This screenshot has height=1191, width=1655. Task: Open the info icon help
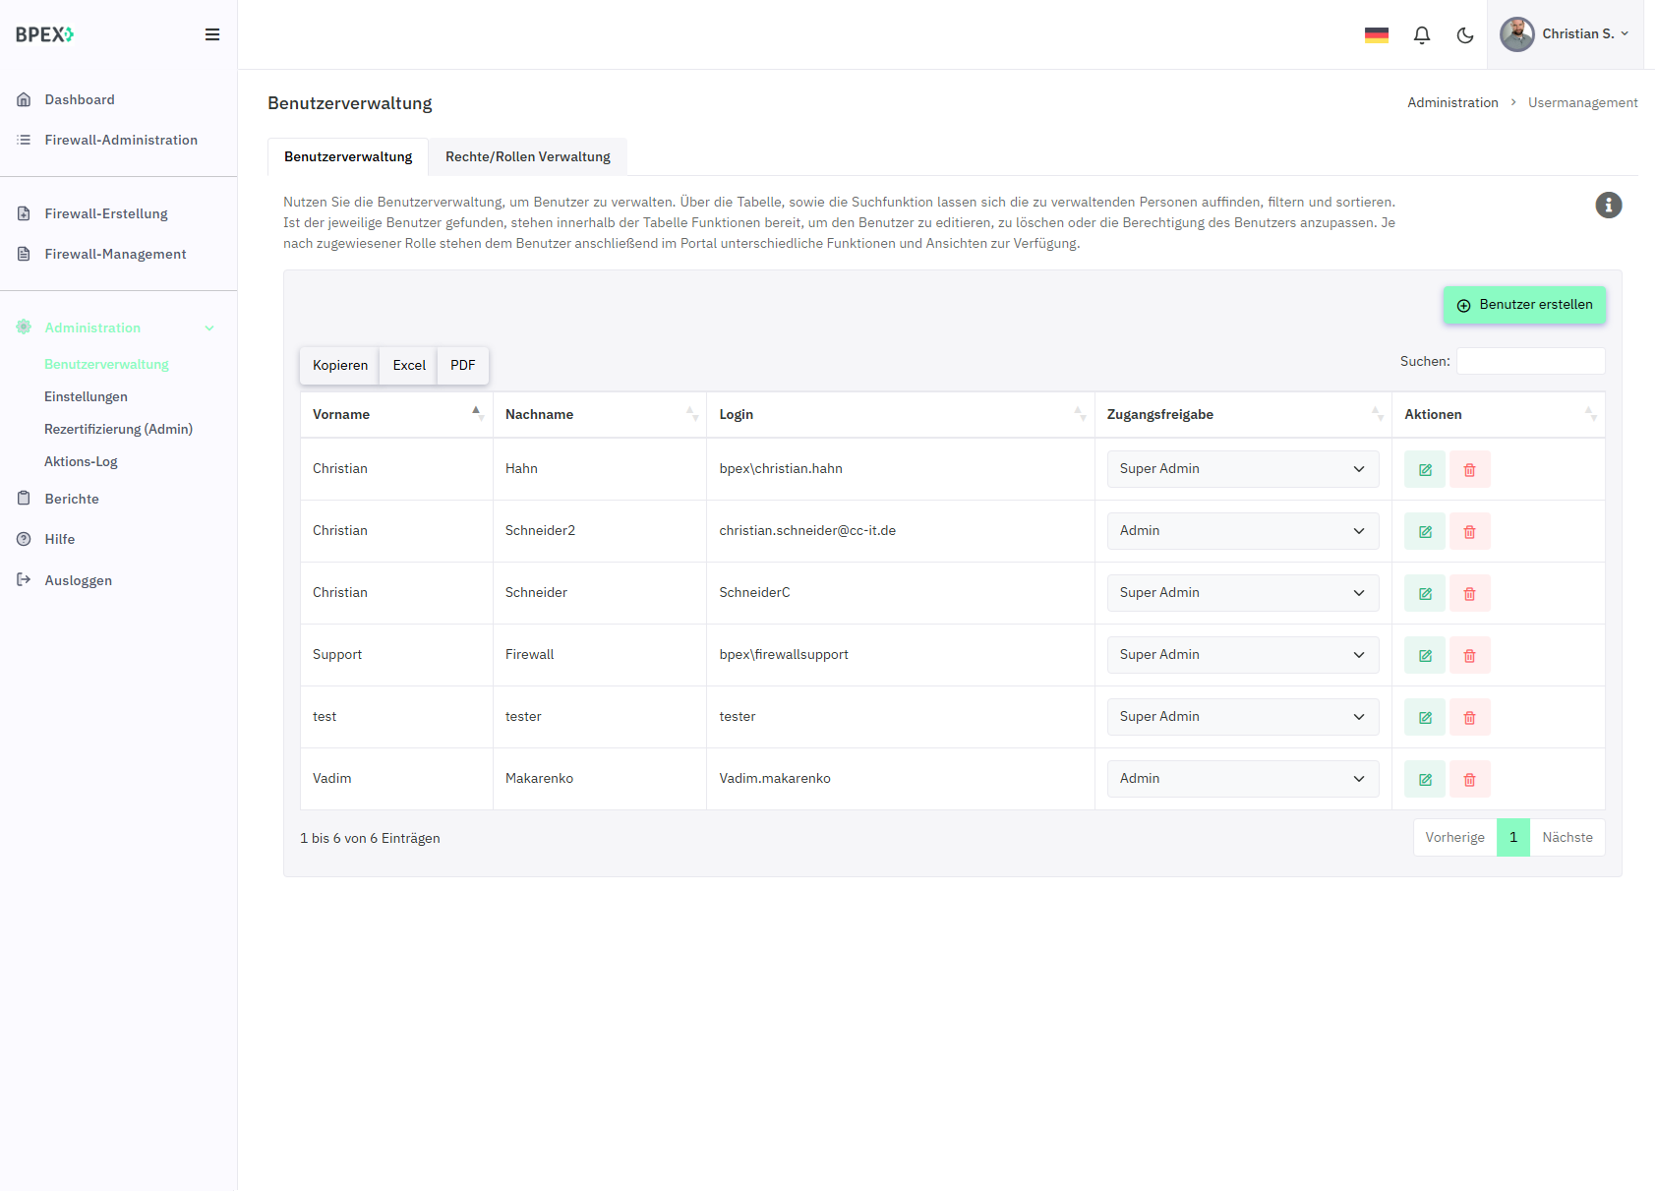point(1608,206)
